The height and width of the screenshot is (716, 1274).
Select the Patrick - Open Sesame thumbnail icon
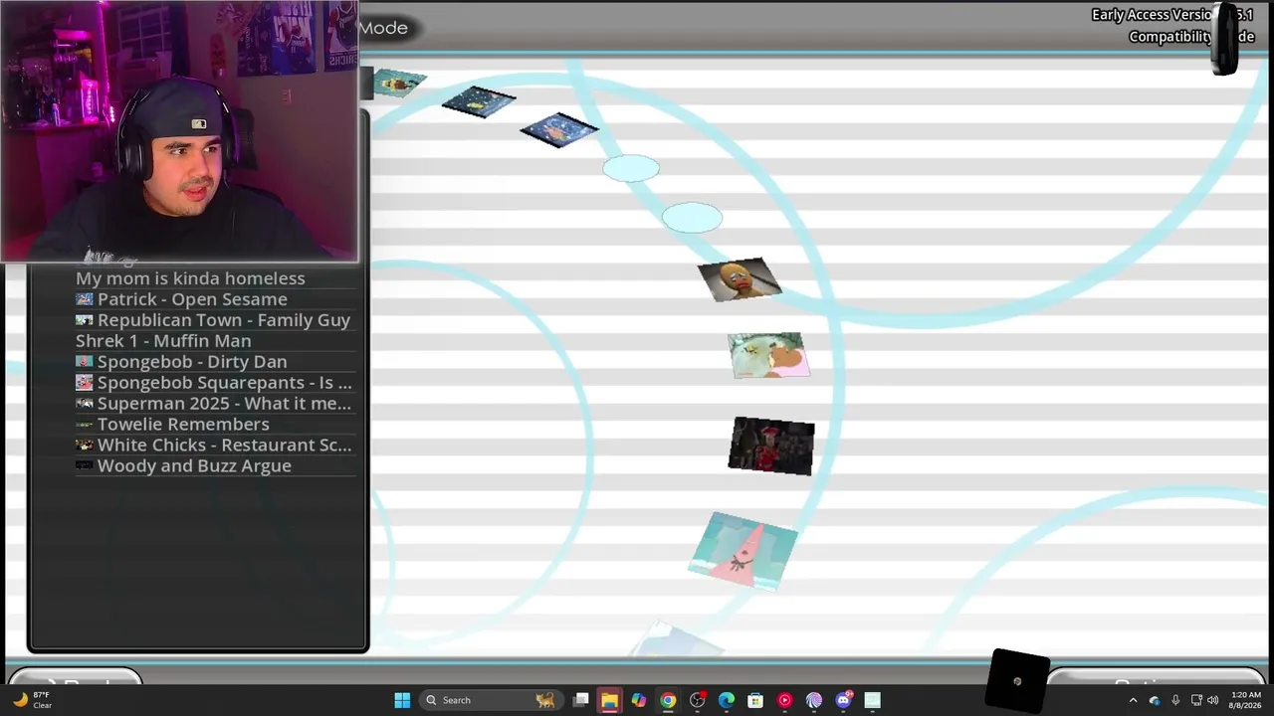click(x=85, y=299)
